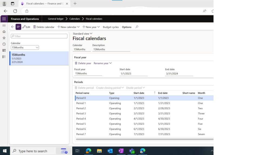Expand the New calendar dropdown
Screen dimensions: 277x155
coord(68,27)
